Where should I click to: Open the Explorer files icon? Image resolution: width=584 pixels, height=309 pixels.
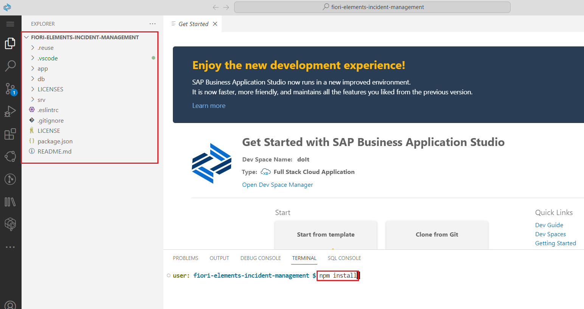10,43
